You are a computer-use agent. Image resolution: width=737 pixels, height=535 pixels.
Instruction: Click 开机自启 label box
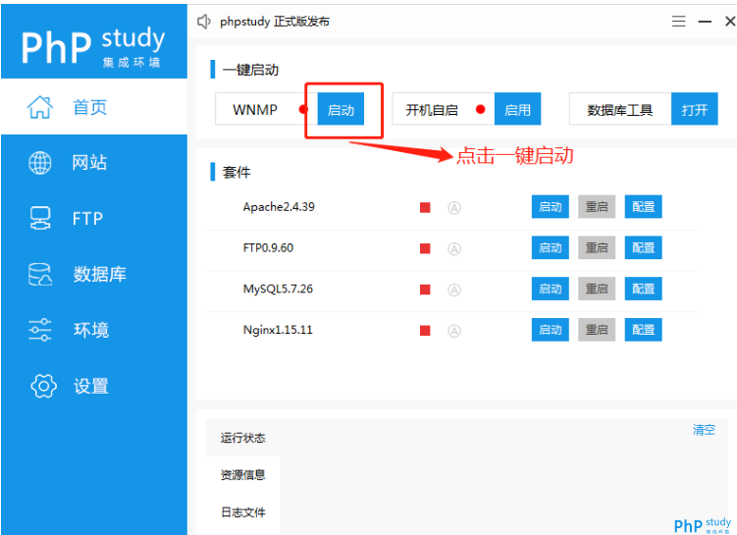pyautogui.click(x=444, y=109)
